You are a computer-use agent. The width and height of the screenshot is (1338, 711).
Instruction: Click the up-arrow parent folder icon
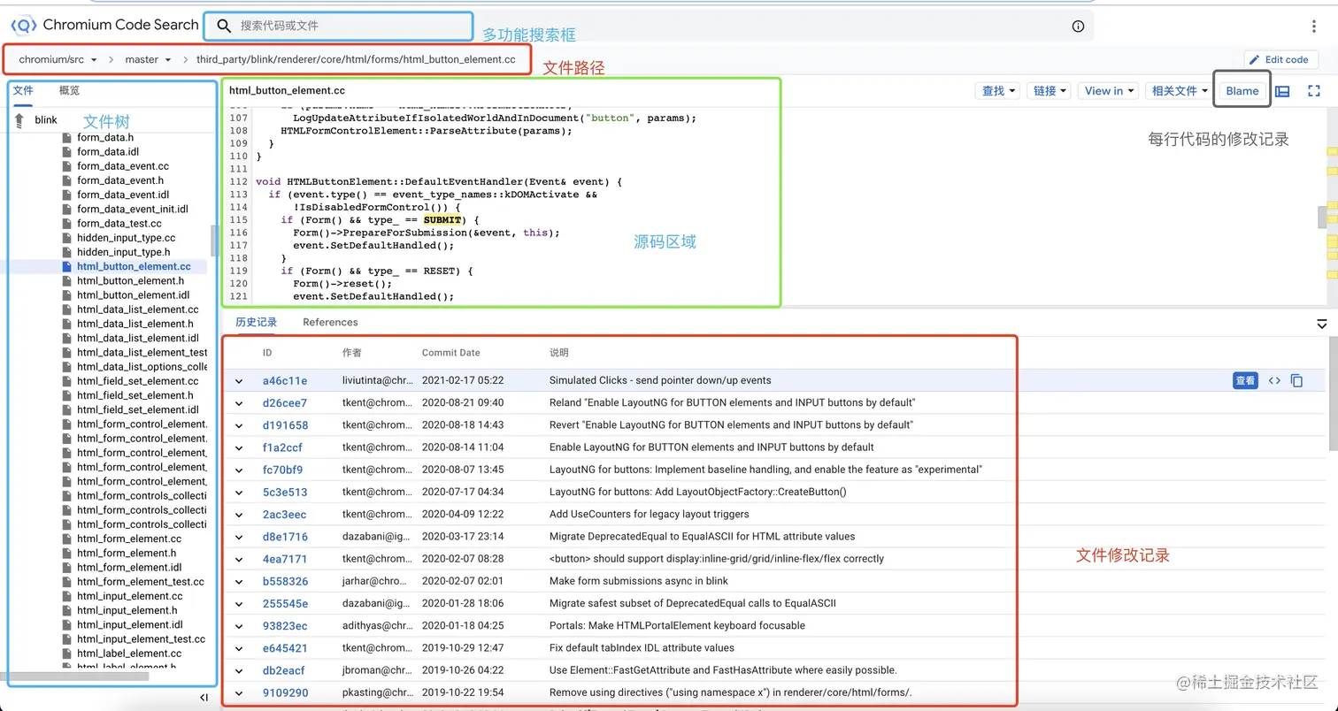click(19, 119)
